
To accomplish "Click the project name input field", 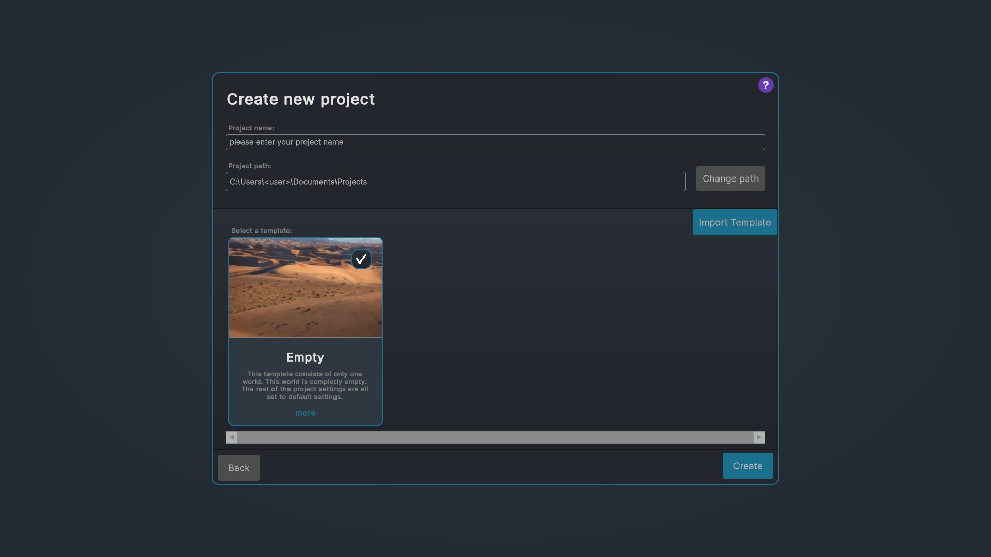I will pos(494,142).
